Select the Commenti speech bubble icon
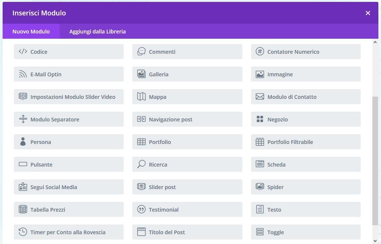Screen dimensions: 381x244 141,52
